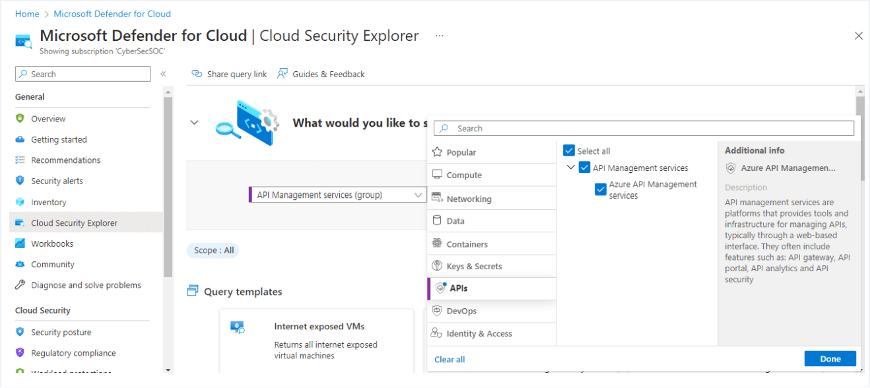Collapse the API Management services tree item
Viewport: 870px width, 388px height.
(x=571, y=167)
